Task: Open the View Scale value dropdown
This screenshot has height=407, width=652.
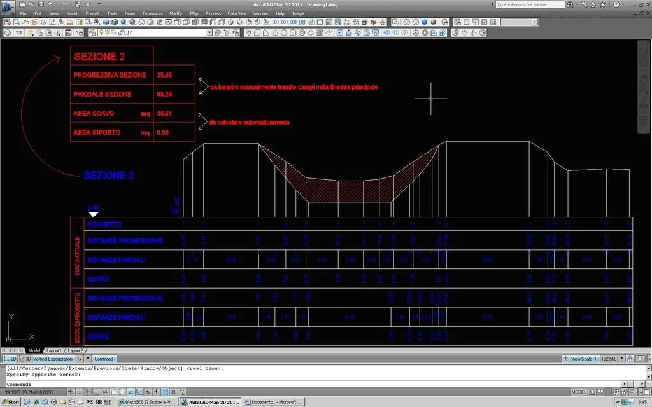Action: coord(622,359)
